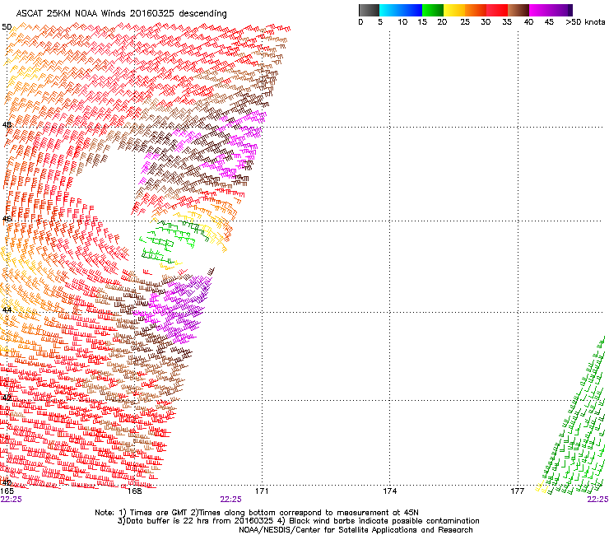
Task: Click longitude axis label '165'
Action: pos(7,491)
